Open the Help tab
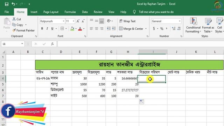Viewport: 224px width, 126px height. click(x=123, y=12)
